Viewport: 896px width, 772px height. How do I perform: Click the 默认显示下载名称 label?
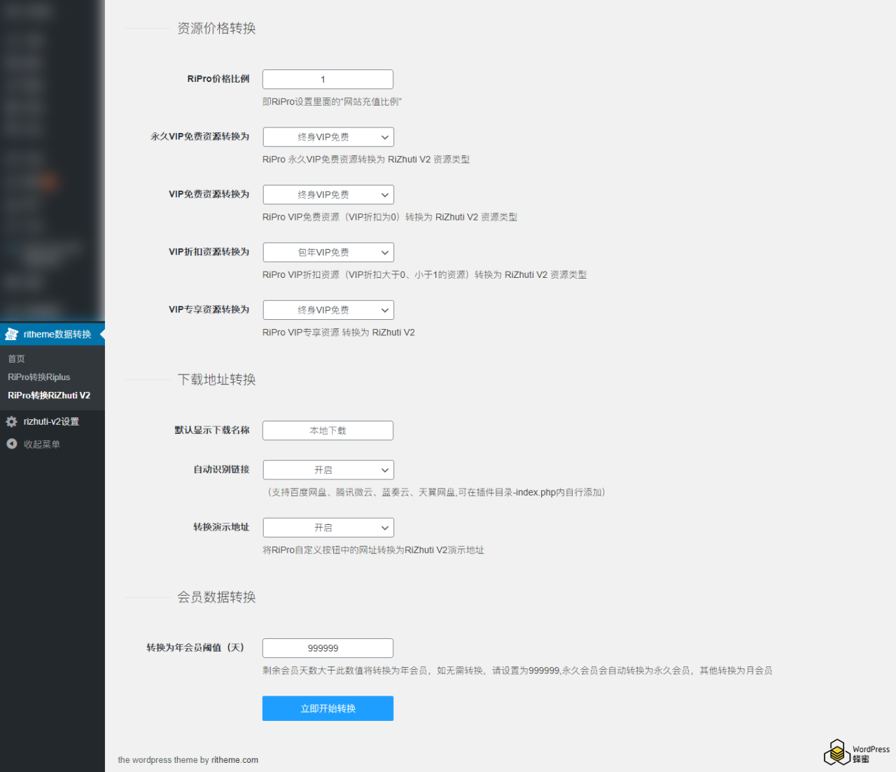click(212, 430)
